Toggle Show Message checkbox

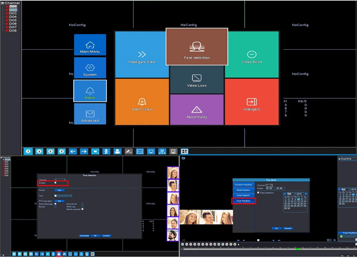[55, 204]
